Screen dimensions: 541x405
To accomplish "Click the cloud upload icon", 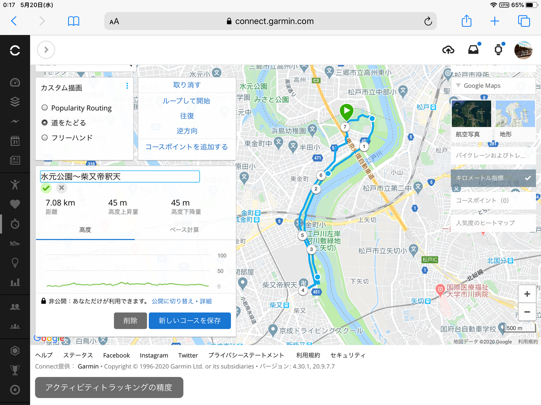I will point(448,50).
